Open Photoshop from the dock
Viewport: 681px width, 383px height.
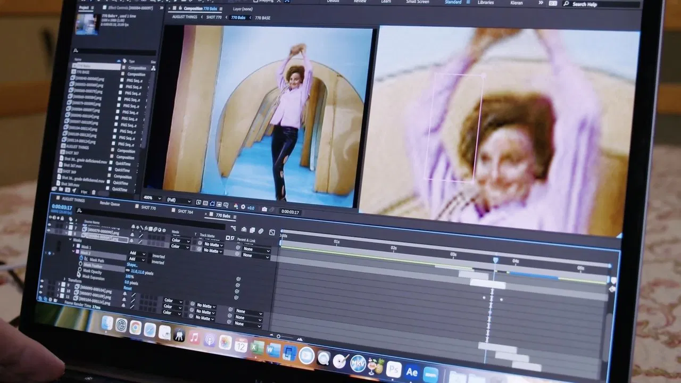tap(393, 369)
